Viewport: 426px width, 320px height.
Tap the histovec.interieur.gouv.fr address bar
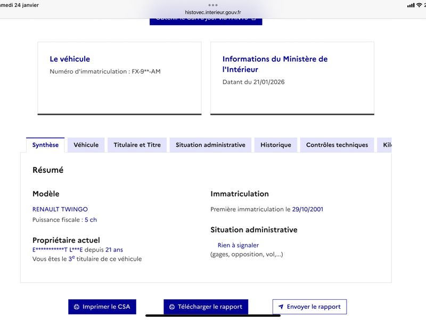point(213,12)
